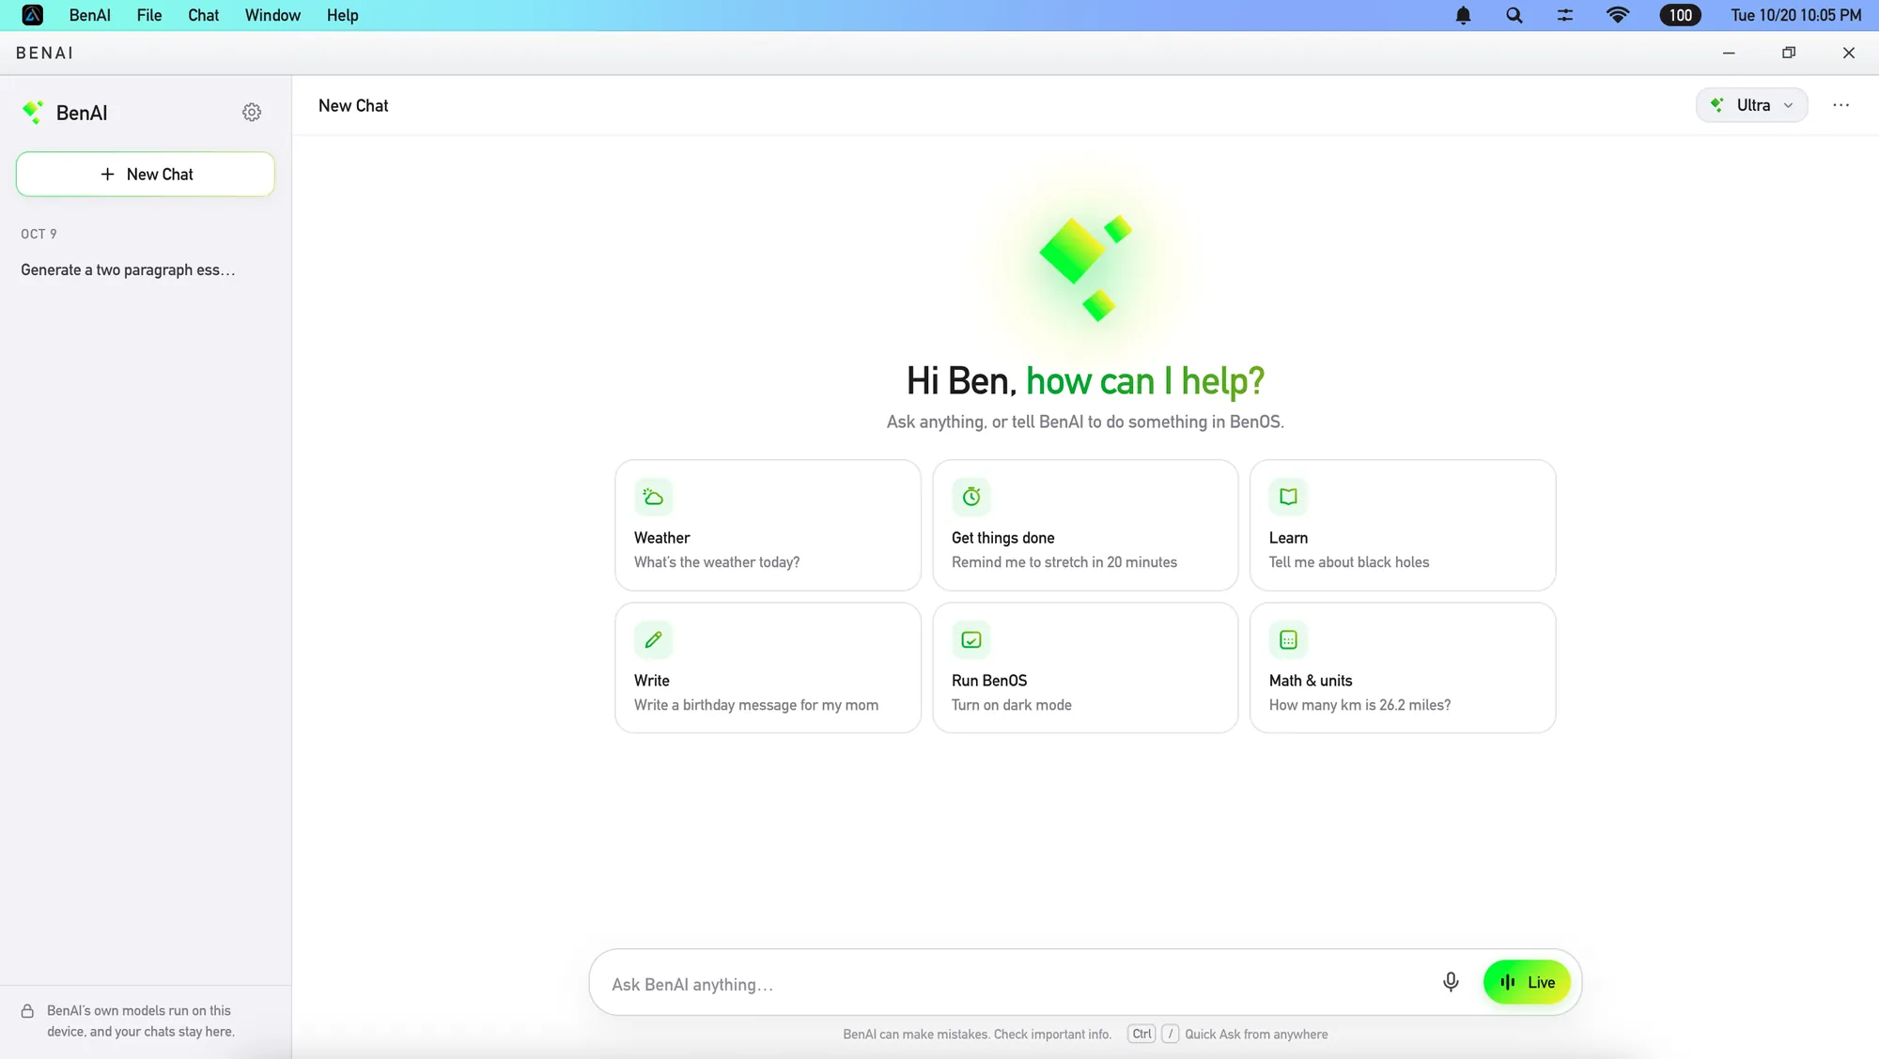Open the Chat menu
Screen dimensions: 1879x1059
pyautogui.click(x=203, y=15)
